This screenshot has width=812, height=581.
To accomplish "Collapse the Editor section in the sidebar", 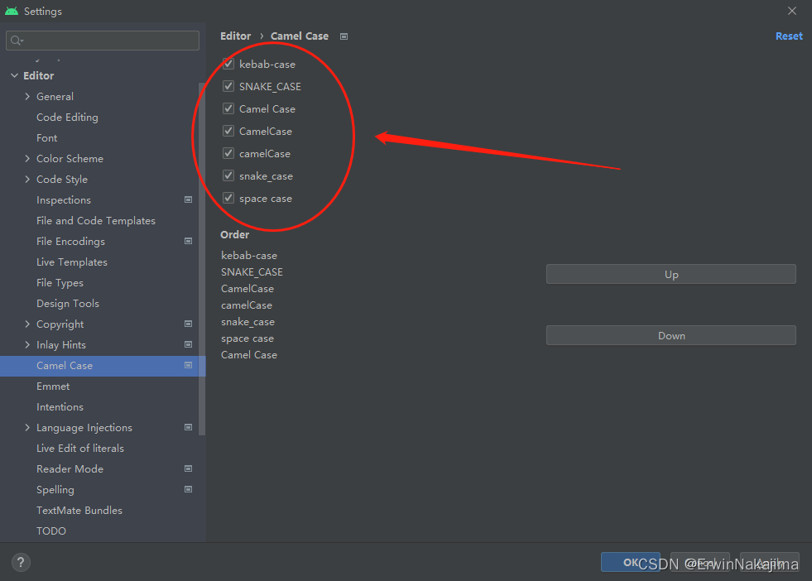I will [x=15, y=75].
